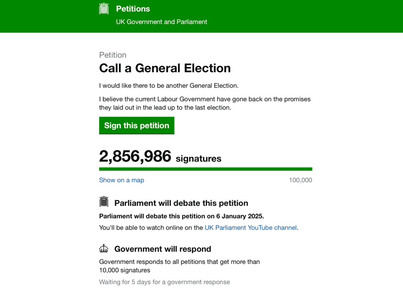Click the crown icon beside Government will respond
The image size is (403, 288).
pos(104,248)
